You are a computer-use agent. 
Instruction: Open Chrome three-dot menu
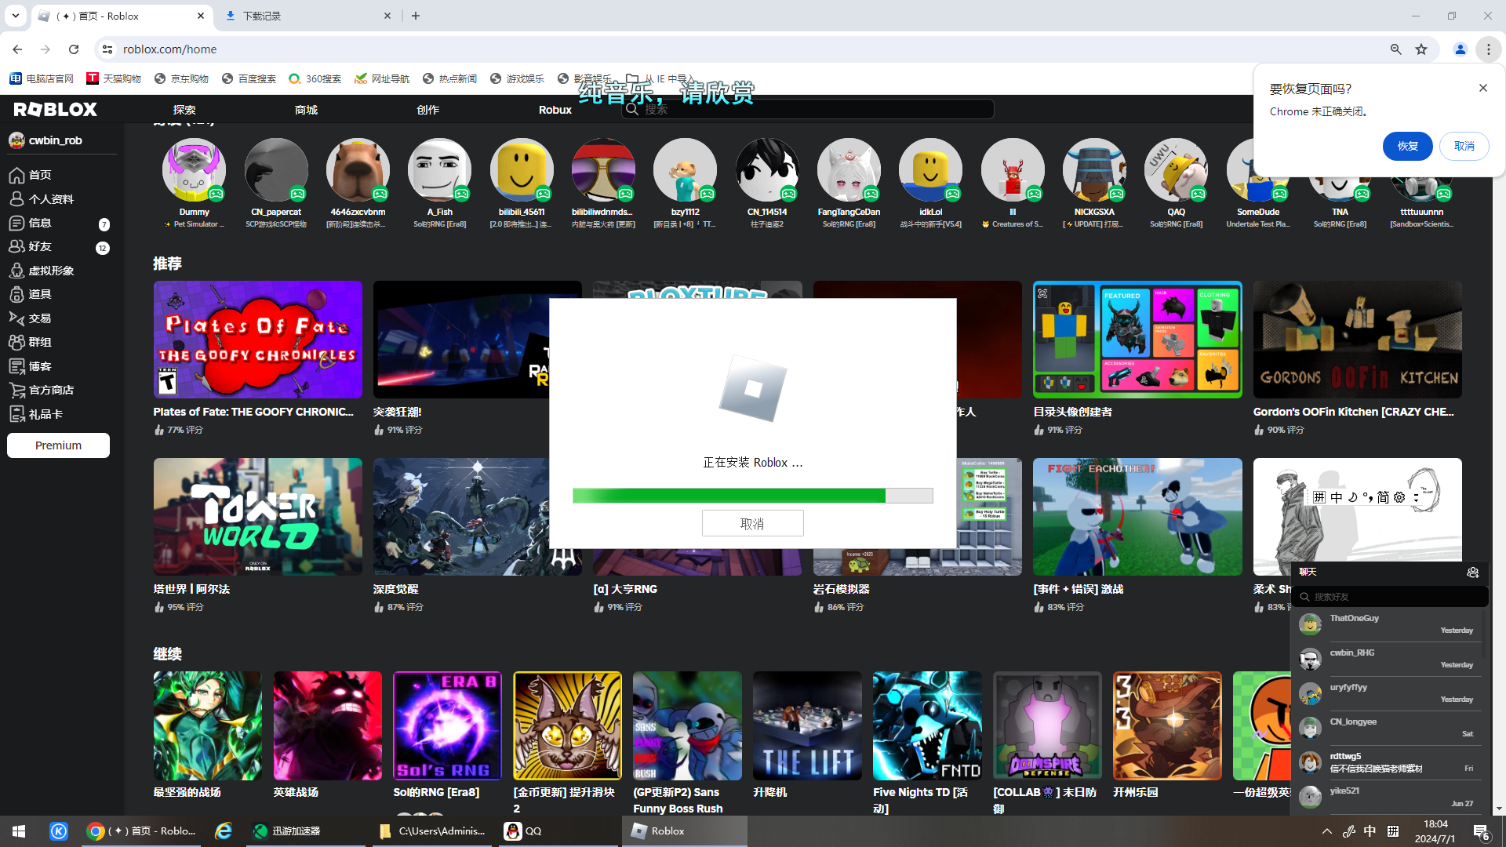click(1488, 49)
